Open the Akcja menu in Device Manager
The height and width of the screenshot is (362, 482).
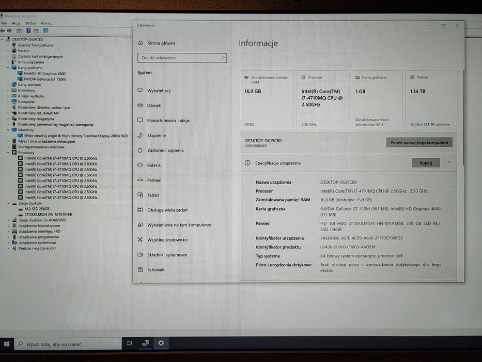pyautogui.click(x=16, y=23)
